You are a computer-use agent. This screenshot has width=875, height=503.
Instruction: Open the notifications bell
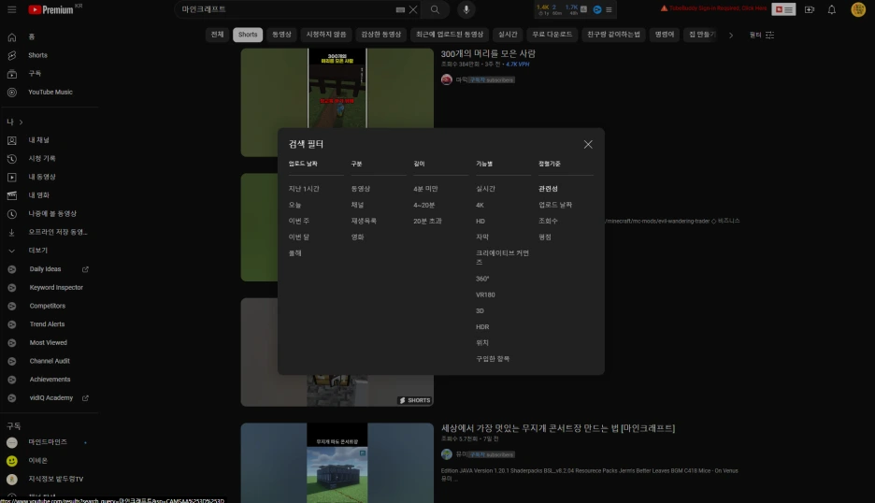[x=831, y=9]
